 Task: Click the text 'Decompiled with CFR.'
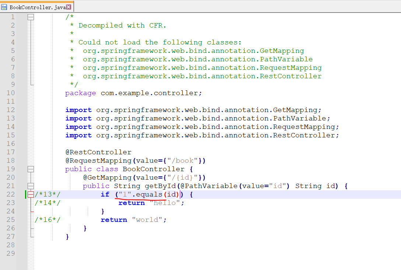122,25
